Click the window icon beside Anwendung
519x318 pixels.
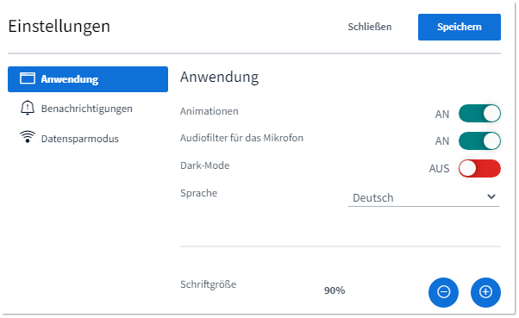28,78
